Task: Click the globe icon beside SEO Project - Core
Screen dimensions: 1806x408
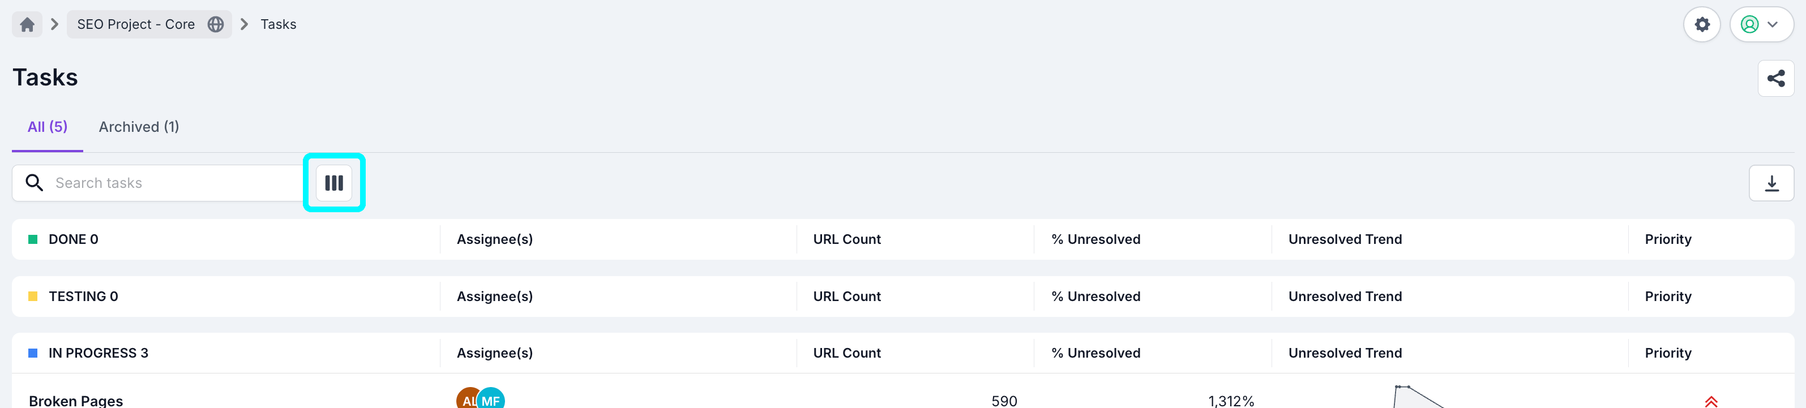Action: pyautogui.click(x=215, y=24)
